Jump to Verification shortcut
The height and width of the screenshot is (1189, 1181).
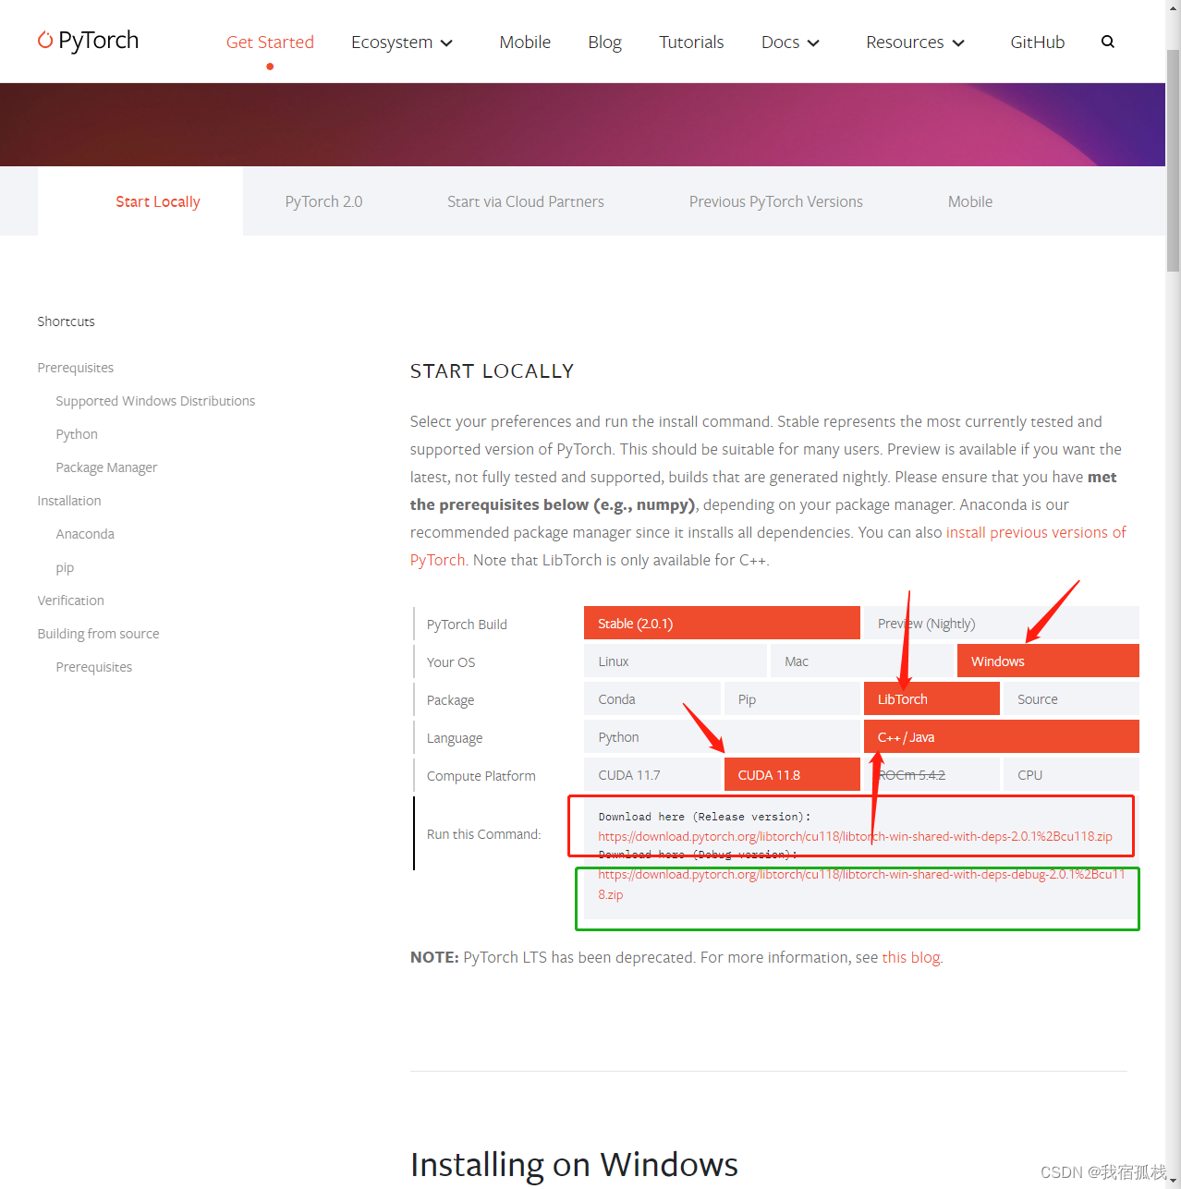coord(71,601)
